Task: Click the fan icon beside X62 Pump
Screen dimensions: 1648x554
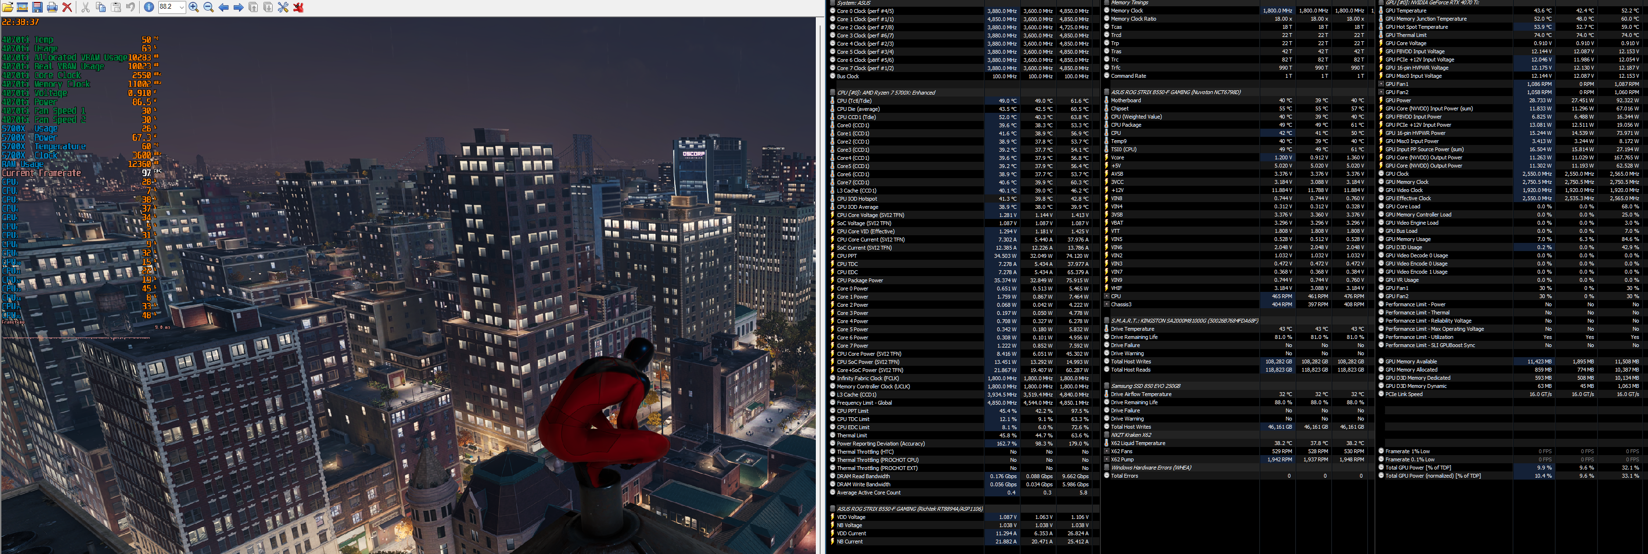Action: coord(1107,459)
